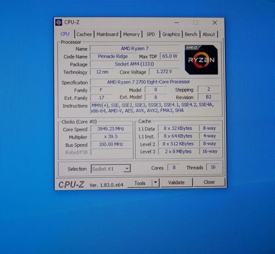Click the AMD Ryzen logo image
This screenshot has height=254, width=275.
coord(201,60)
